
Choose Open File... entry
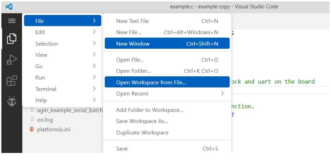167,60
